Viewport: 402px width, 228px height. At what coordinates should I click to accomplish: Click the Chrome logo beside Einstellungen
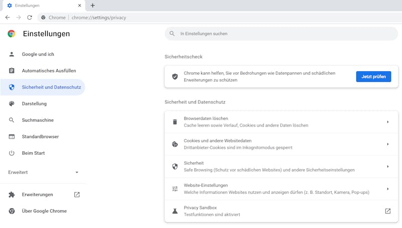coord(12,34)
